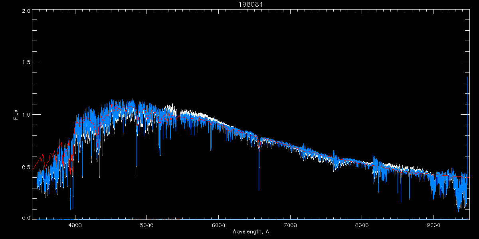Pick the 8000 wavelength tick label
This screenshot has height=239, width=479.
click(x=362, y=225)
